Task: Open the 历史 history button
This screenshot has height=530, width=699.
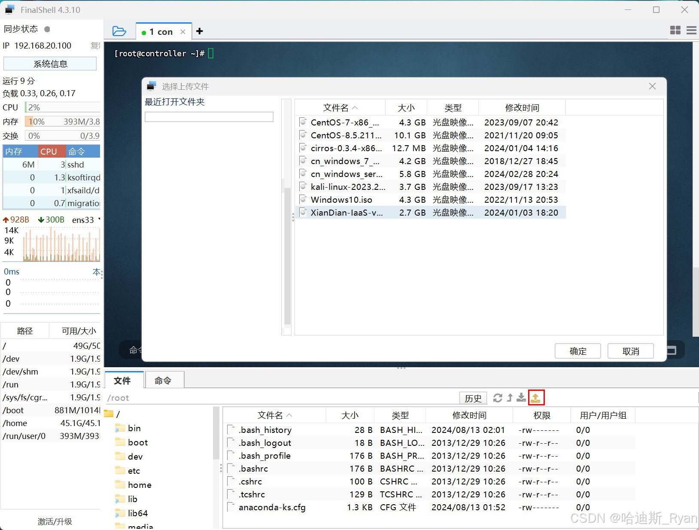Action: [x=473, y=398]
